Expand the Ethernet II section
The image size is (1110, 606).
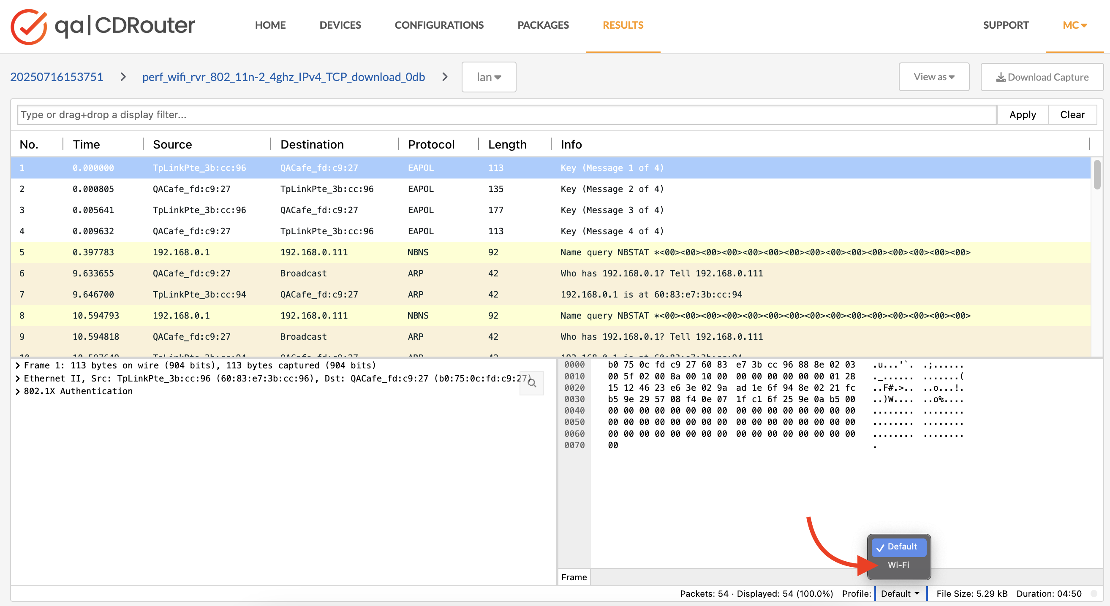click(x=18, y=378)
